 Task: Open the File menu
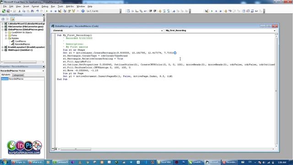point(5,6)
